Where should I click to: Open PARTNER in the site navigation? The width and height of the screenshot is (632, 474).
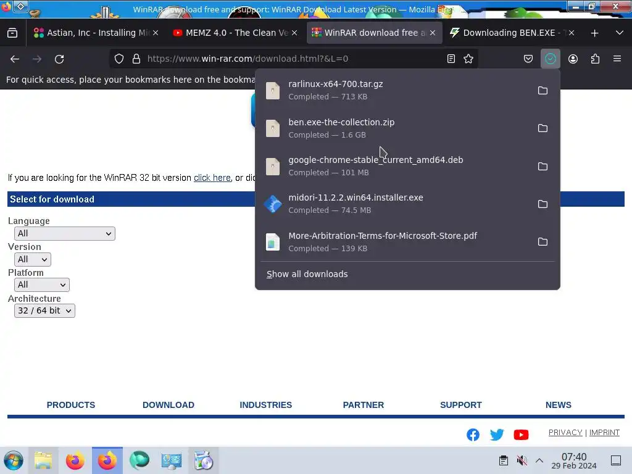(x=363, y=405)
